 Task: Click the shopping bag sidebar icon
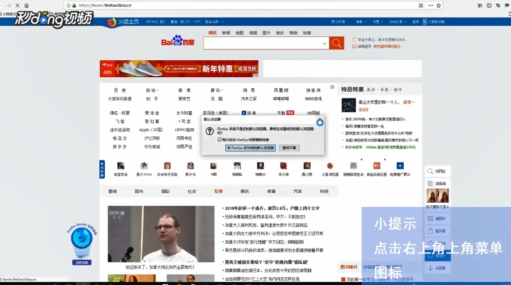pos(430,231)
